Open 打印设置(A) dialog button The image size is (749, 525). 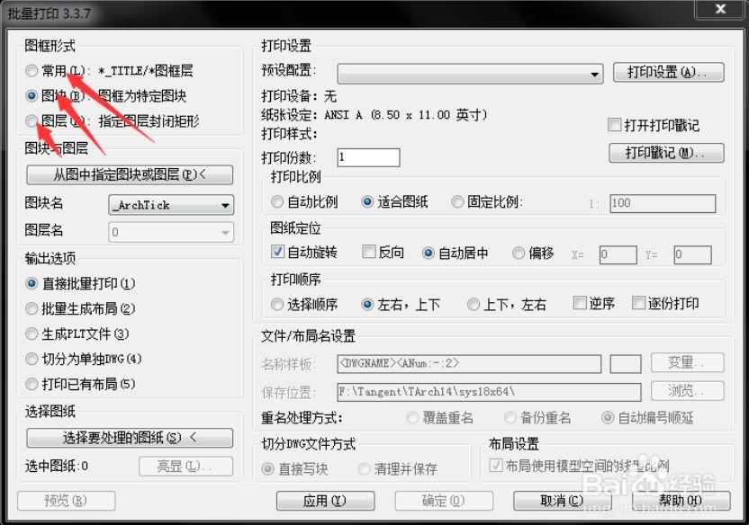[668, 73]
